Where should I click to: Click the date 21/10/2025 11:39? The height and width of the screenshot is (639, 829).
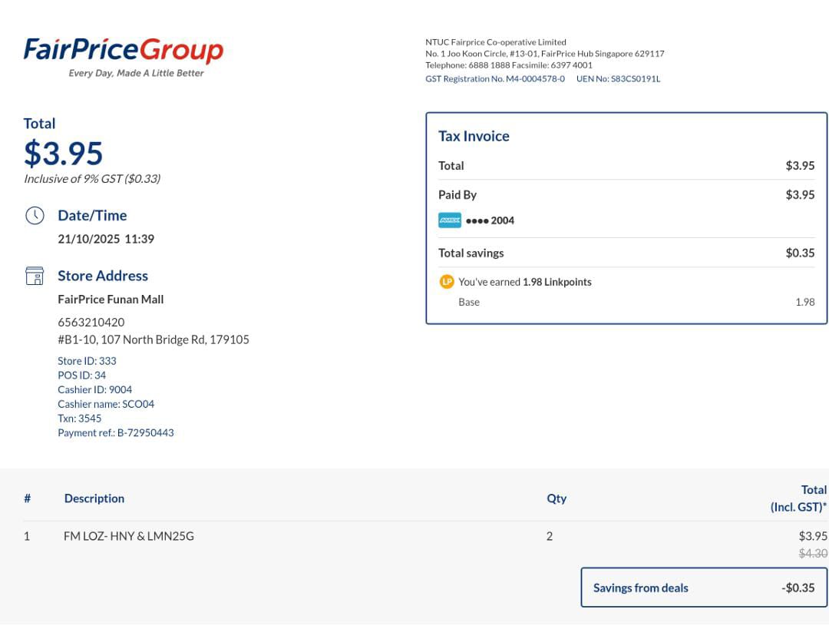[106, 239]
